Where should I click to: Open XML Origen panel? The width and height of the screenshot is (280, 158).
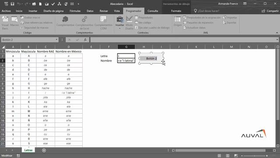pos(178,22)
